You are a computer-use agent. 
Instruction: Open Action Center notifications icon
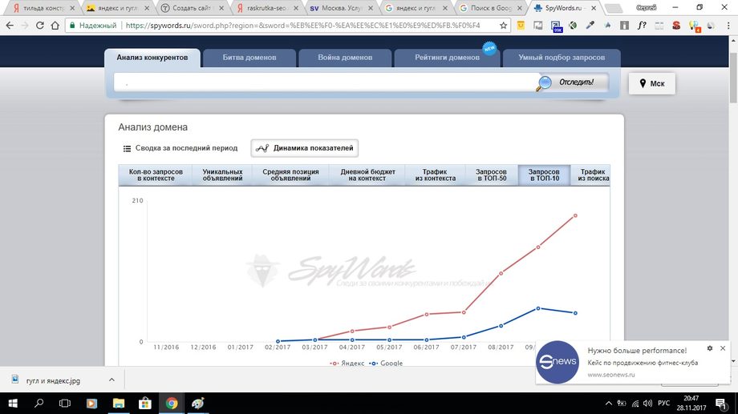(x=720, y=404)
